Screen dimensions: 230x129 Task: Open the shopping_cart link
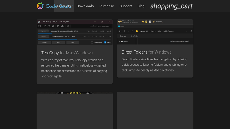point(171,6)
